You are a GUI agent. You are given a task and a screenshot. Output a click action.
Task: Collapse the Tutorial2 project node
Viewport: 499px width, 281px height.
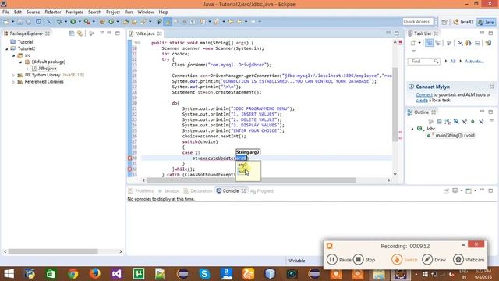coord(7,48)
